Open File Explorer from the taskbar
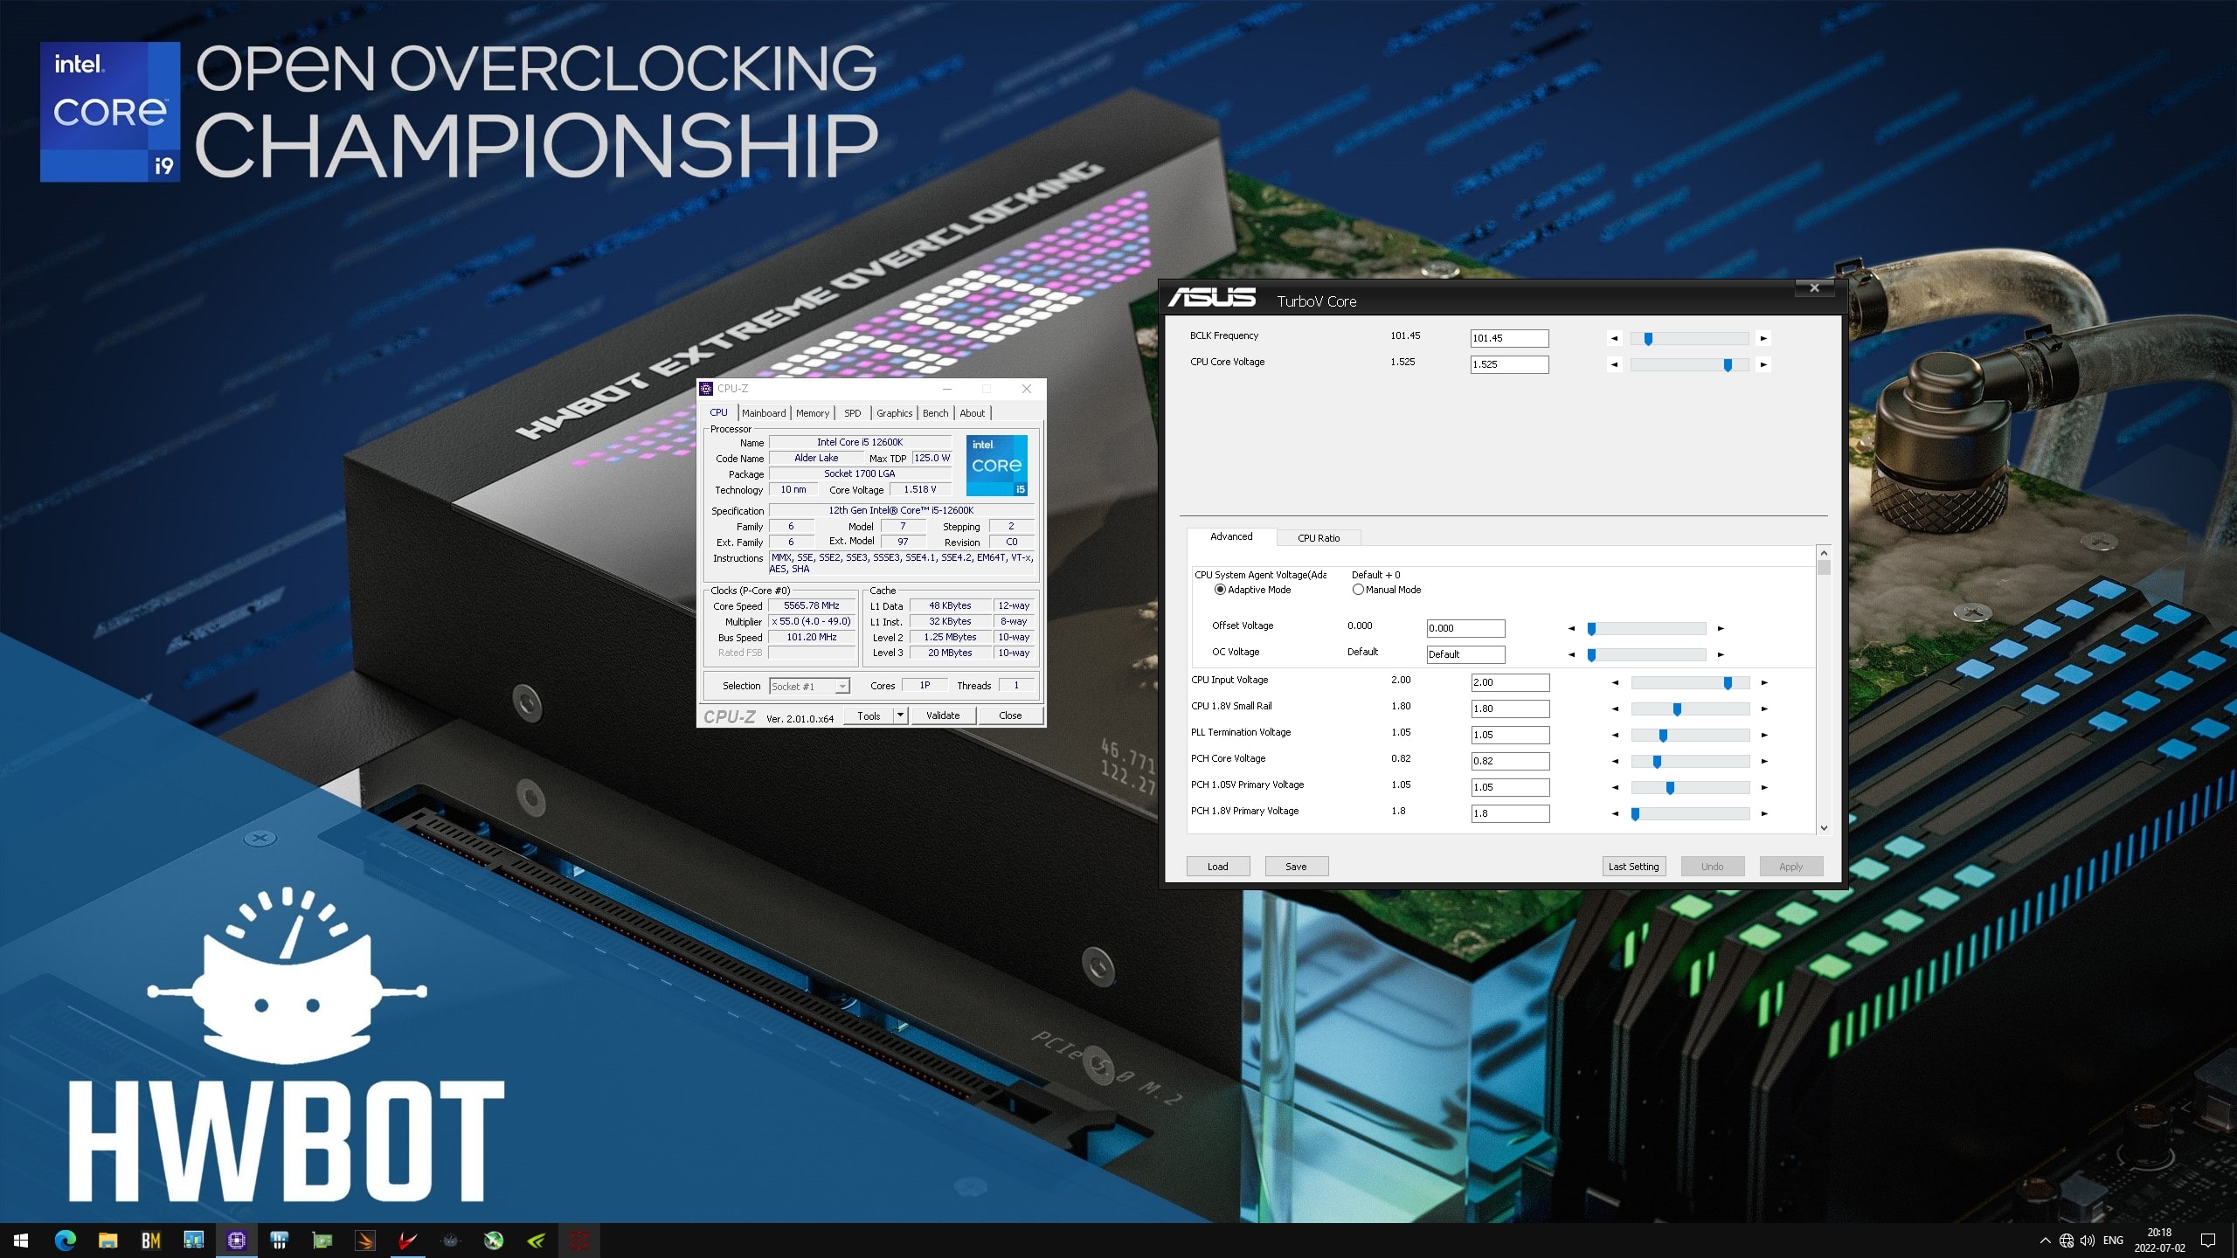 click(x=107, y=1241)
